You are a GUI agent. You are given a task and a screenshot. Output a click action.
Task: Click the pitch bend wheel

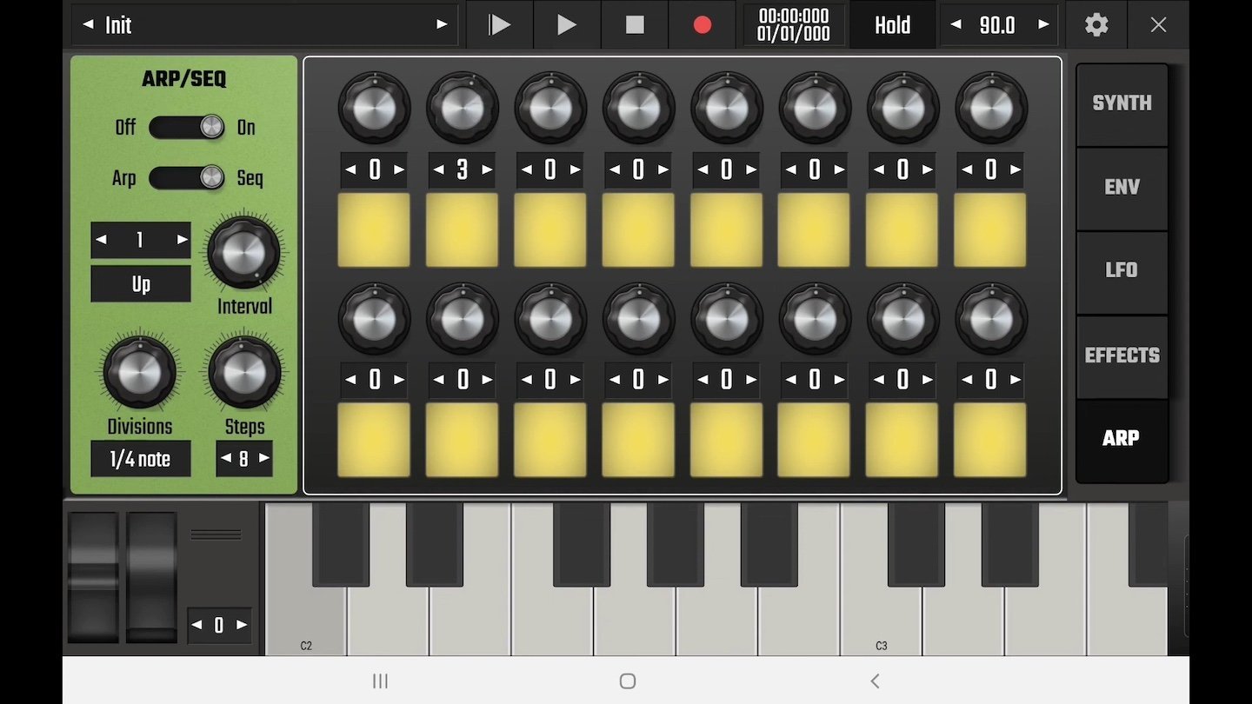[x=94, y=577]
